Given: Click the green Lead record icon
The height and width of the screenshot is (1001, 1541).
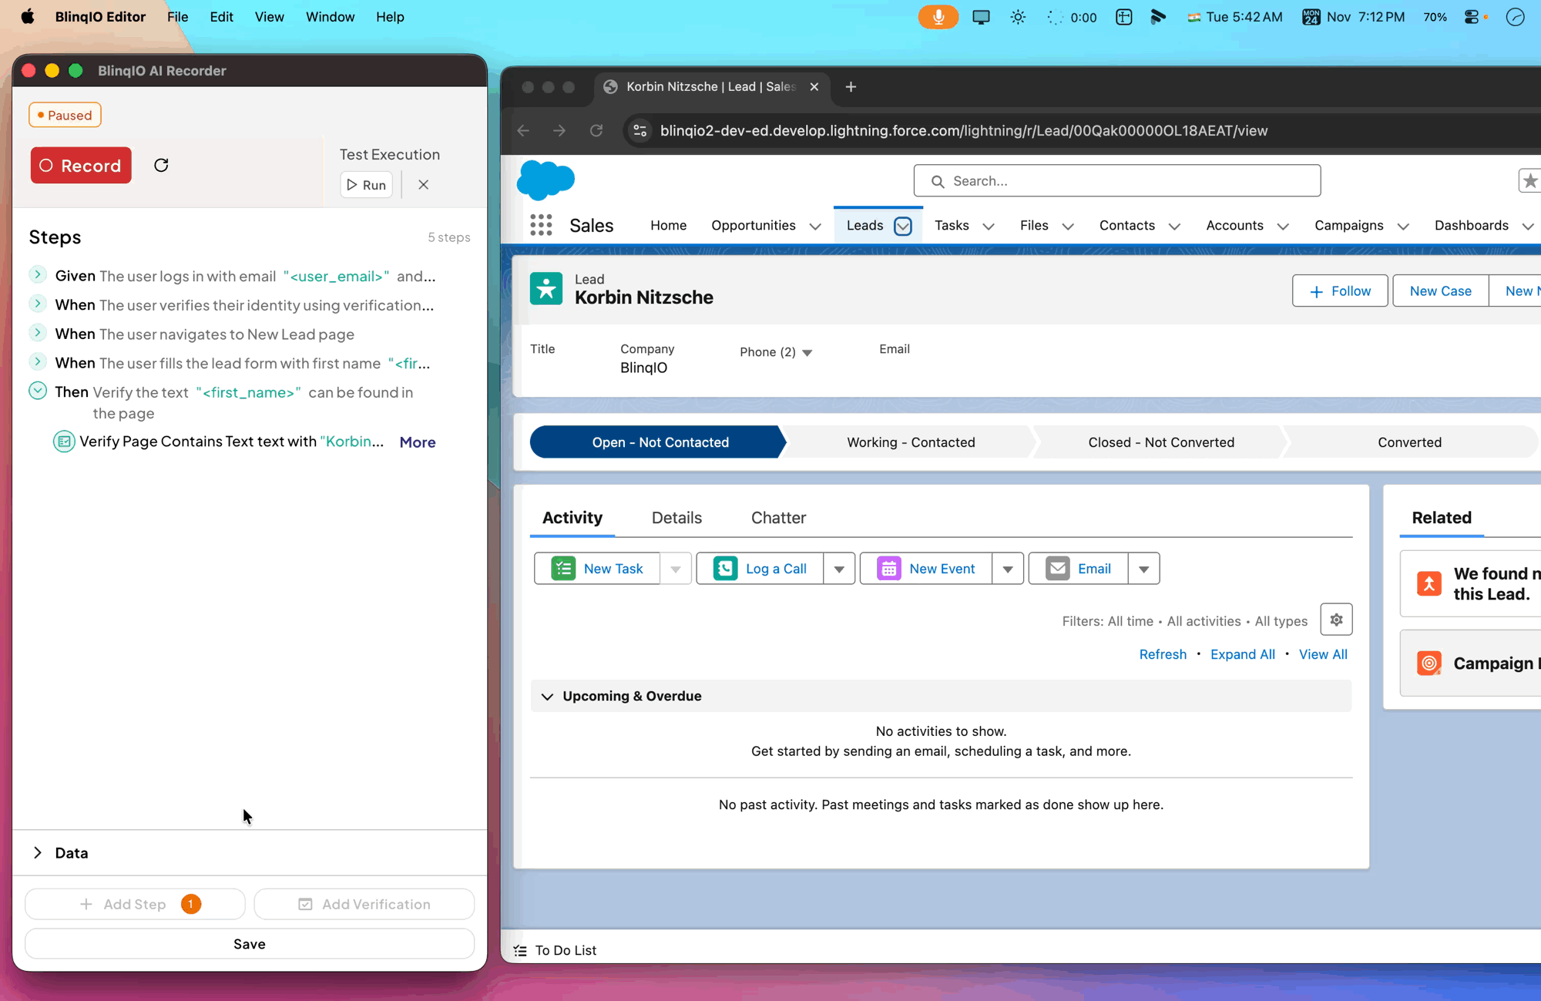Looking at the screenshot, I should [x=546, y=289].
